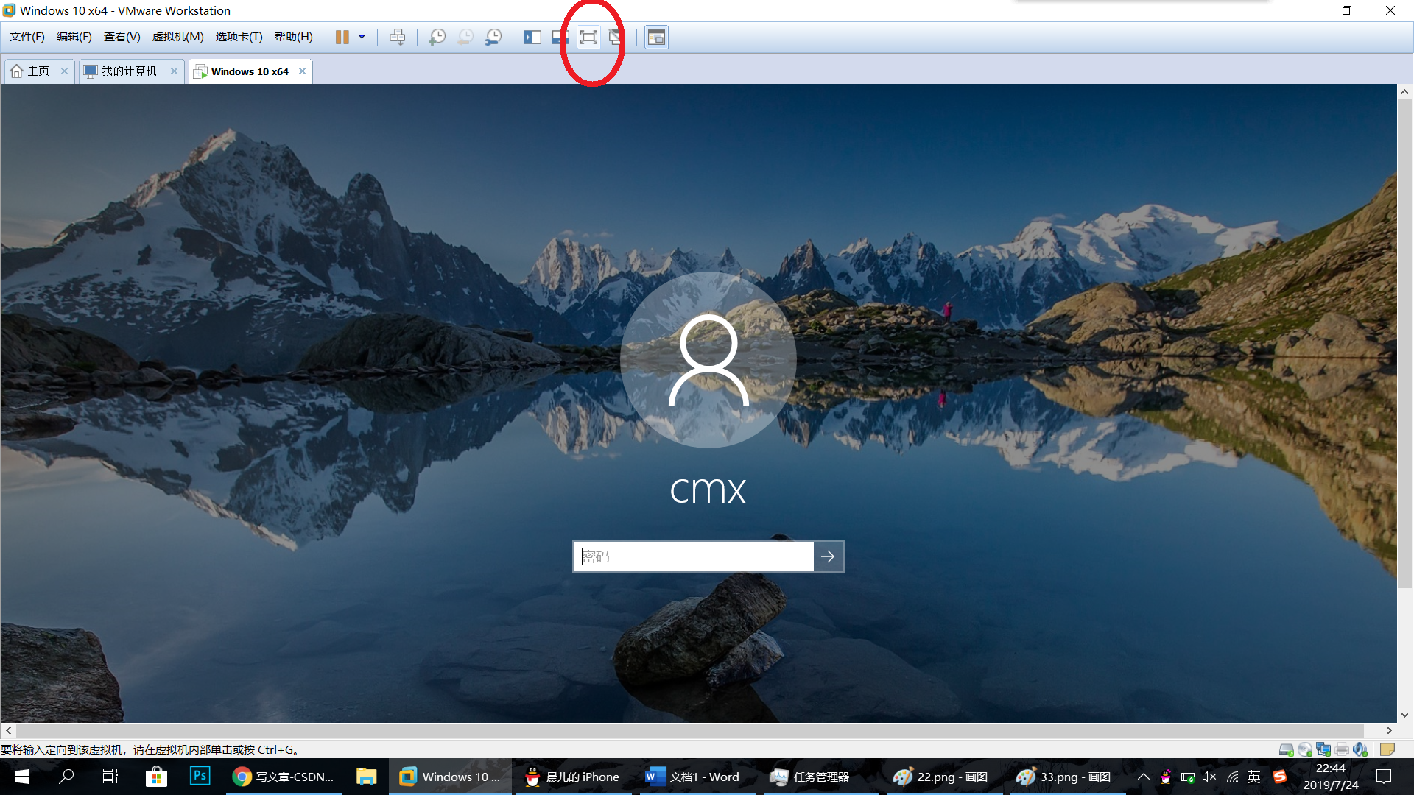
Task: Click the message log note icon
Action: [x=1387, y=749]
